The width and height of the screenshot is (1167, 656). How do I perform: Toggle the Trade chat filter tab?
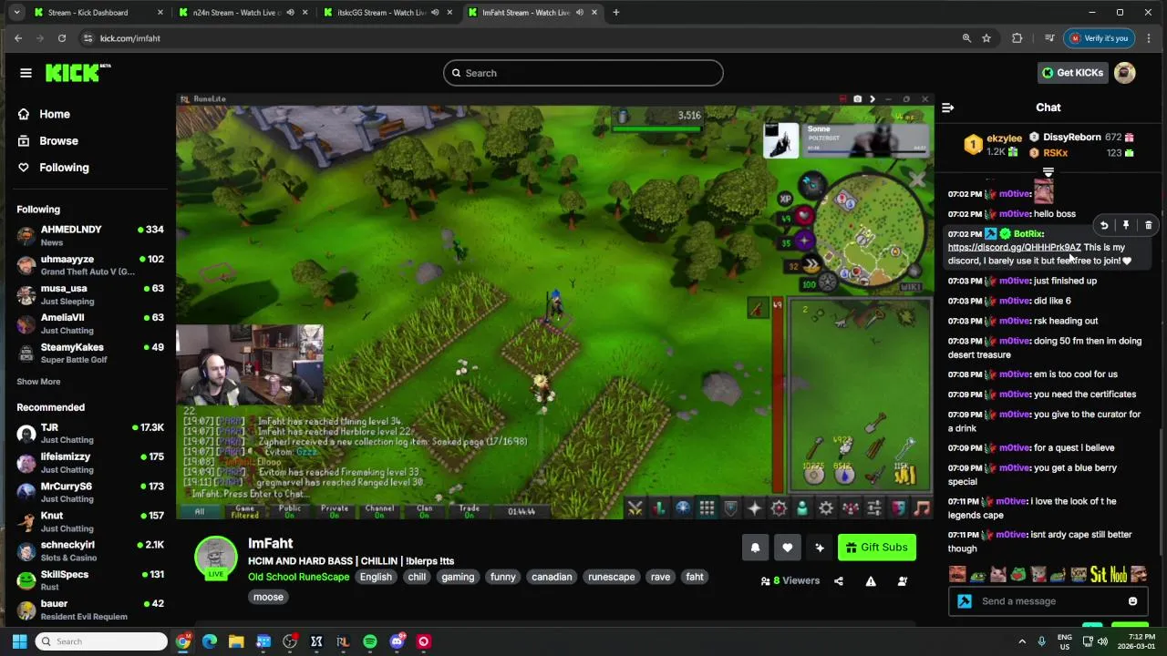point(470,511)
